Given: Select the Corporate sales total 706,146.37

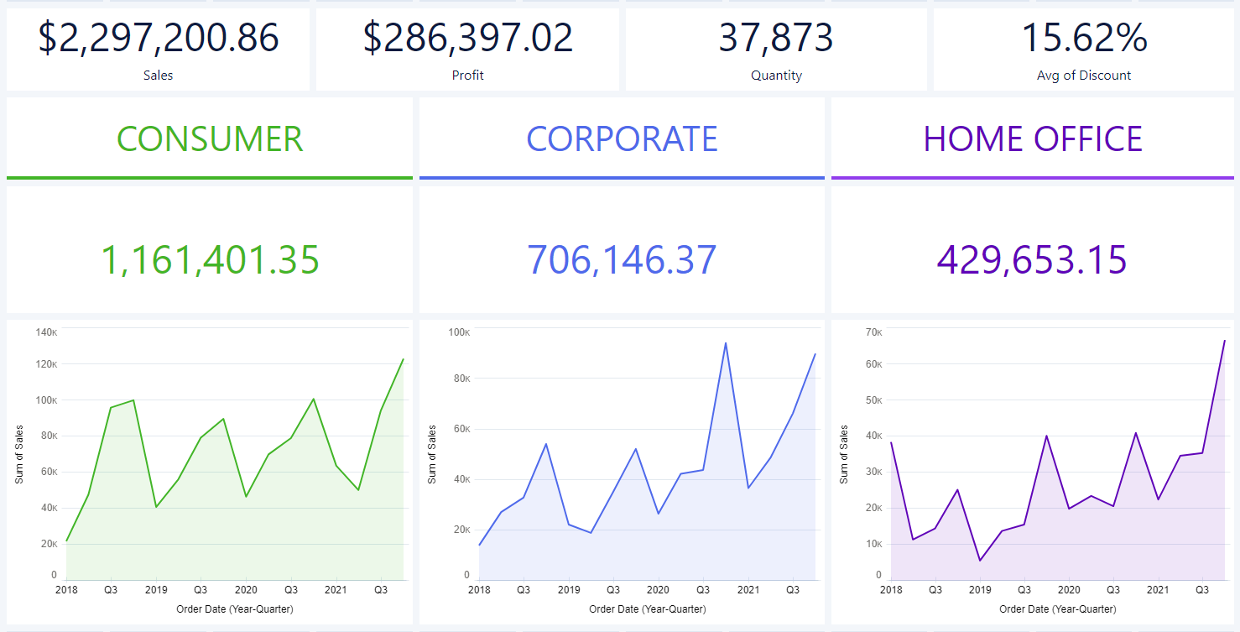Looking at the screenshot, I should pos(622,260).
